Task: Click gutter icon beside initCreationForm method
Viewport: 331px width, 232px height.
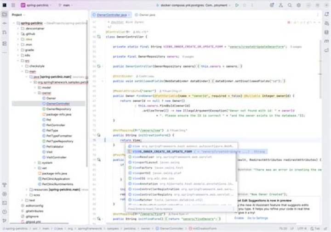Action: [x=99, y=135]
